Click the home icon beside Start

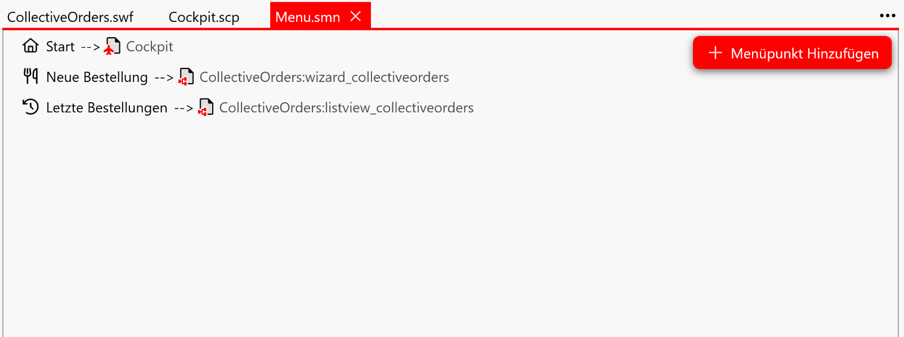point(30,45)
